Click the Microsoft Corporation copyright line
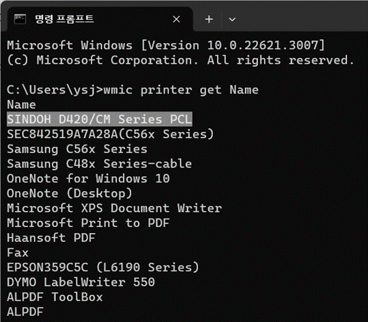 [x=180, y=60]
